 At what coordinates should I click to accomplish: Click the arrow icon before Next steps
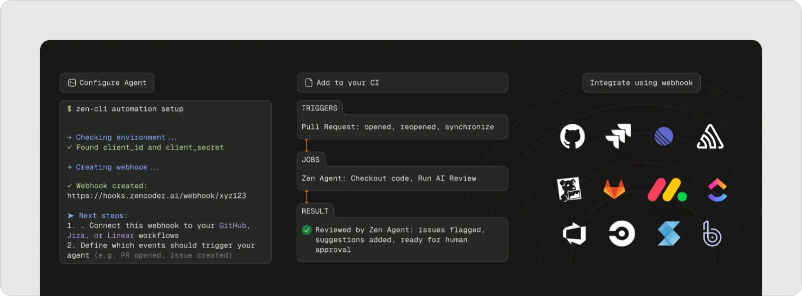(71, 215)
